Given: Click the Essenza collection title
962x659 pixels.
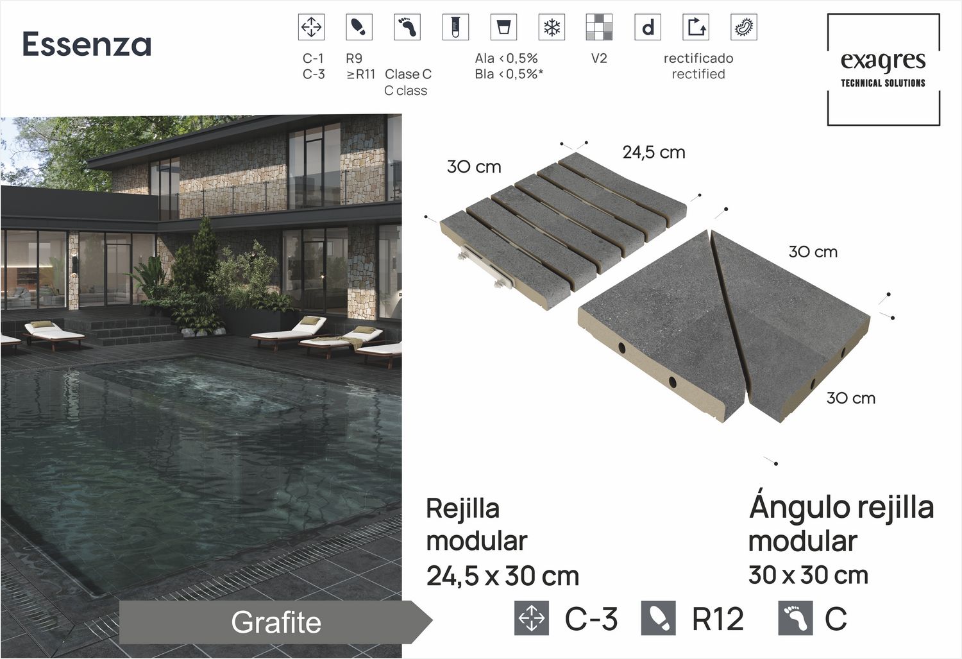Looking at the screenshot, I should pyautogui.click(x=87, y=44).
